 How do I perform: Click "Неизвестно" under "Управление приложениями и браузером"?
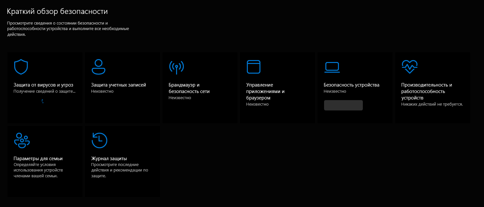click(x=257, y=104)
